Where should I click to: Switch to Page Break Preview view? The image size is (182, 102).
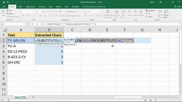click(x=156, y=100)
